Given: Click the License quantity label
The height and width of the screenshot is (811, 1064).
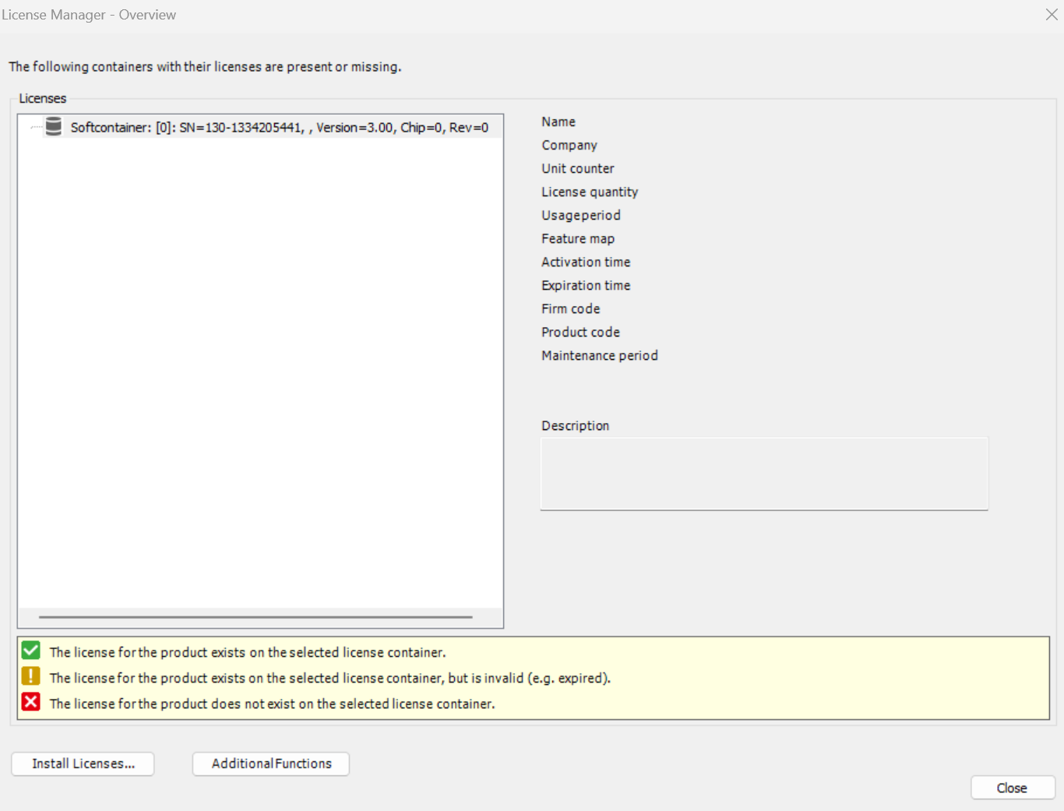Looking at the screenshot, I should 589,192.
